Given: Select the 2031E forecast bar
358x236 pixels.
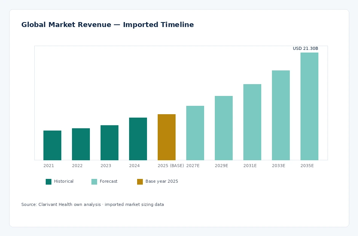Looking at the screenshot, I should (252, 122).
